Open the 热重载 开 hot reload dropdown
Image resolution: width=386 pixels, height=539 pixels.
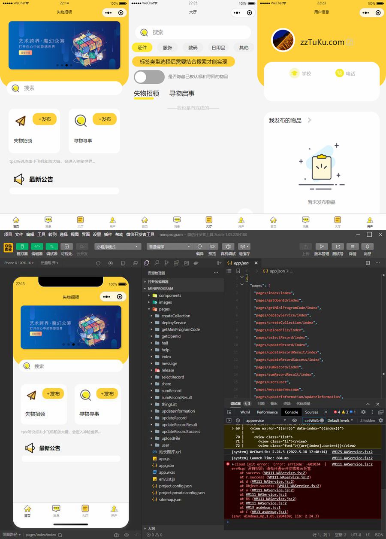pyautogui.click(x=50, y=263)
